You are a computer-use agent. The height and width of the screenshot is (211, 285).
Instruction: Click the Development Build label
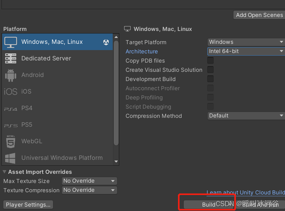coord(151,79)
